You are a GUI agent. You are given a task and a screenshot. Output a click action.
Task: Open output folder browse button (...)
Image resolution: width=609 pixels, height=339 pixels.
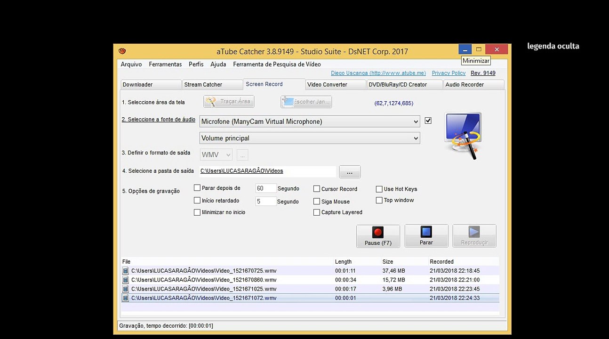point(350,172)
